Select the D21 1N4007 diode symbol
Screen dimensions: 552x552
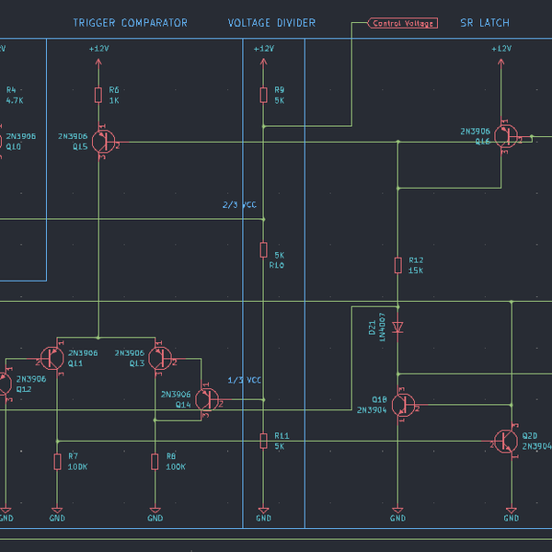(397, 328)
